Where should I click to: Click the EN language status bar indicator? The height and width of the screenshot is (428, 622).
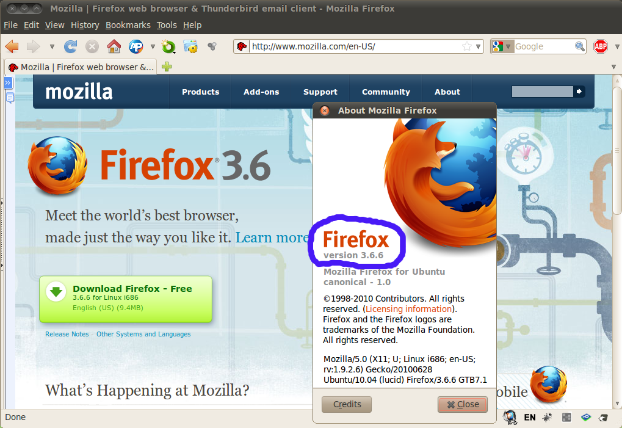pos(530,417)
